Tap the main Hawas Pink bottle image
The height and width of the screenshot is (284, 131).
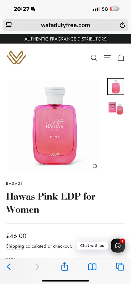click(55, 125)
